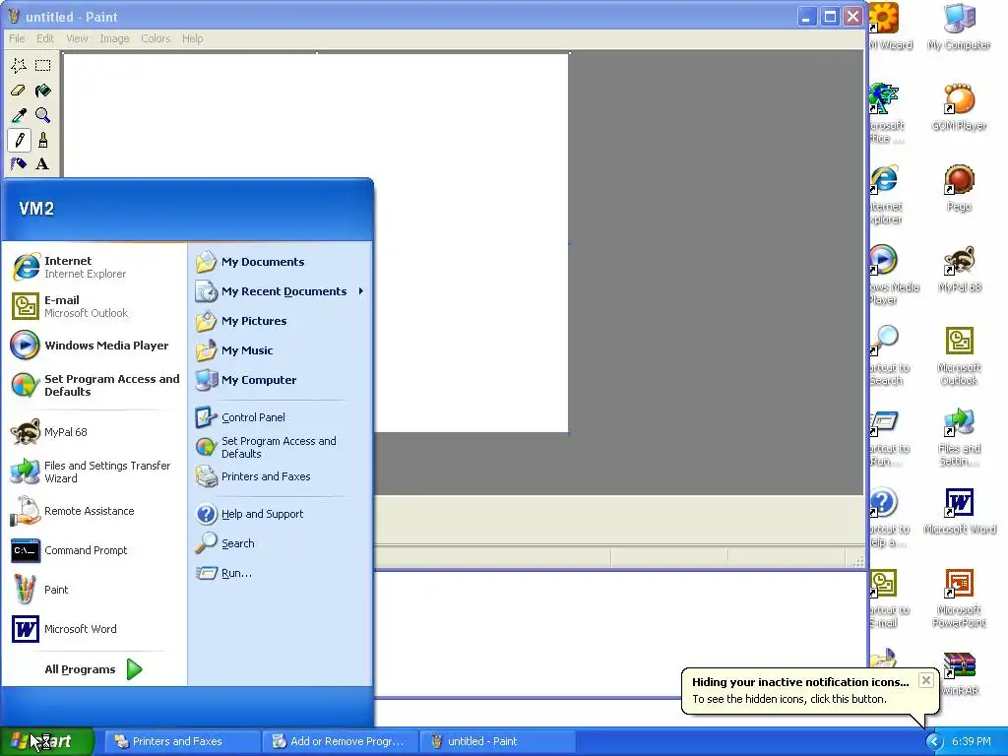Select the Pencil tool in Paint
This screenshot has width=1008, height=756.
[19, 140]
